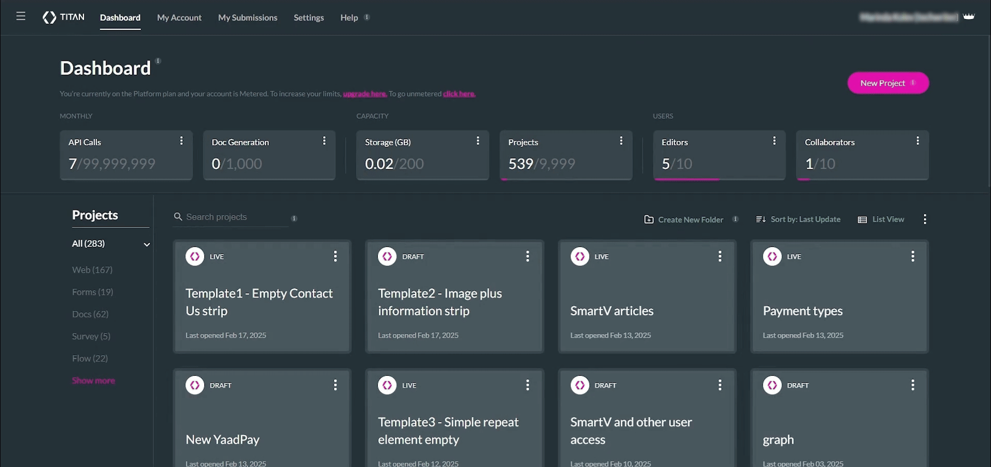Click the Create New Folder icon
The image size is (991, 467).
pos(649,220)
